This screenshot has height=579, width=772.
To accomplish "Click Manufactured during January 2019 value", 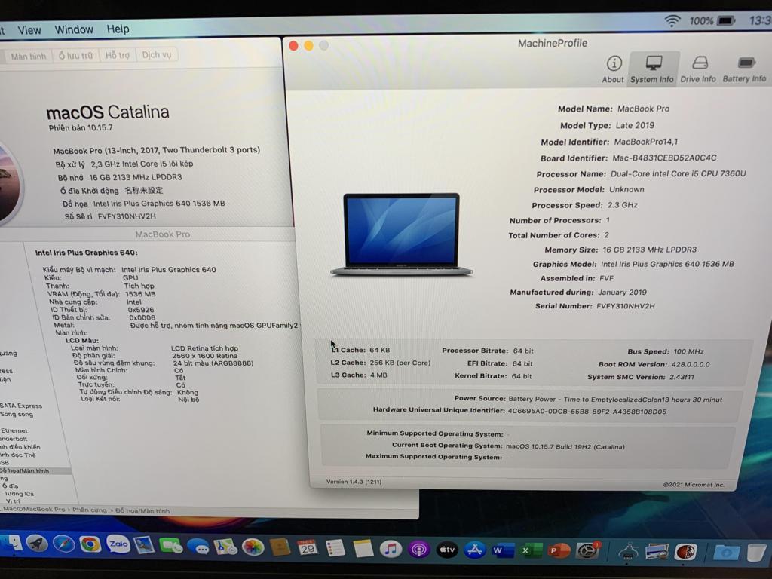I will point(622,292).
